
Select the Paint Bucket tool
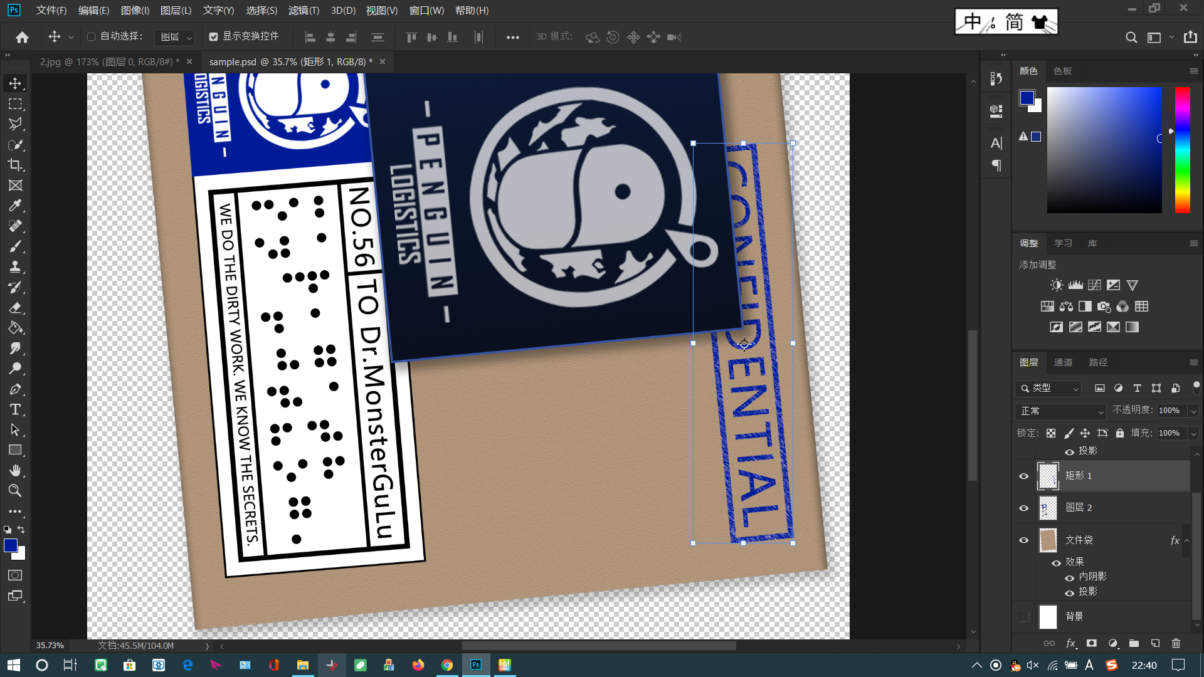coord(15,328)
